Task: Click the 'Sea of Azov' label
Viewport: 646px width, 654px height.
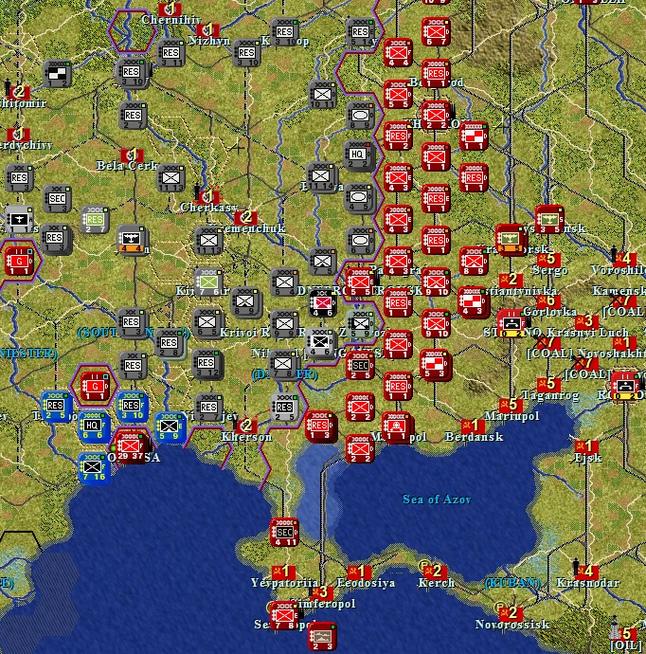Action: pos(437,500)
